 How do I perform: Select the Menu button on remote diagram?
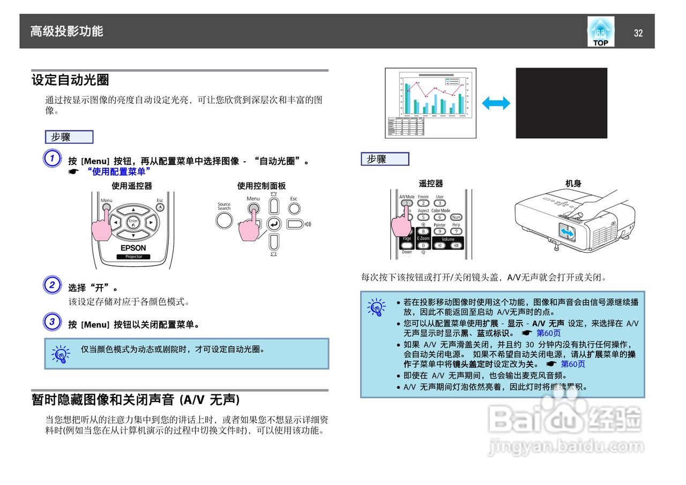(107, 207)
